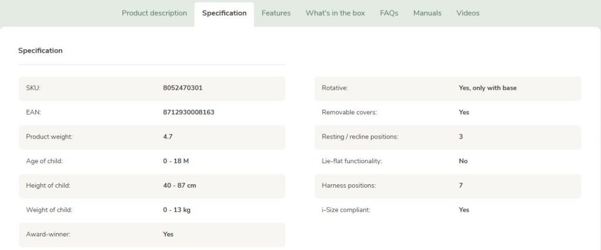Click the Lie-flat functionality row
The height and width of the screenshot is (250, 601).
pyautogui.click(x=448, y=161)
